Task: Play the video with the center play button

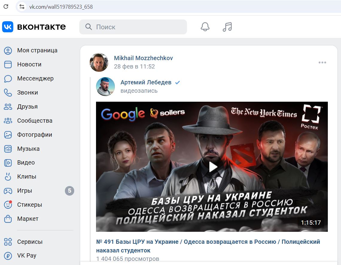Action: [213, 167]
